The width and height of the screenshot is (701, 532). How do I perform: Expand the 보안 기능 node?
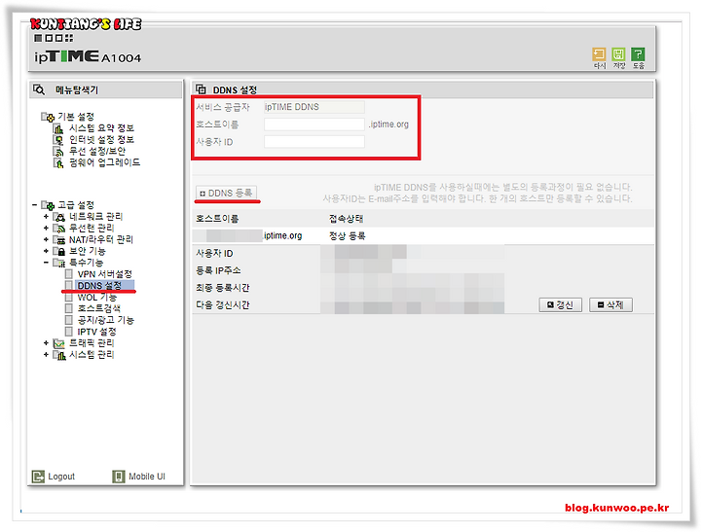coord(46,251)
